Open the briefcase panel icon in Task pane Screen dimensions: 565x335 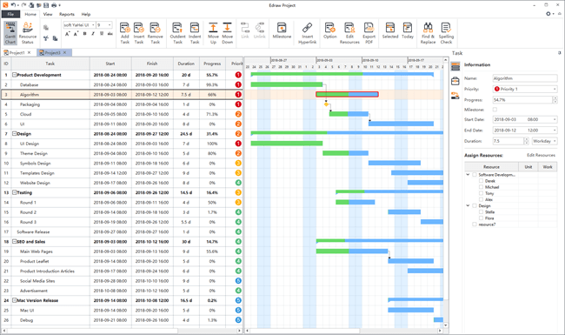click(455, 81)
